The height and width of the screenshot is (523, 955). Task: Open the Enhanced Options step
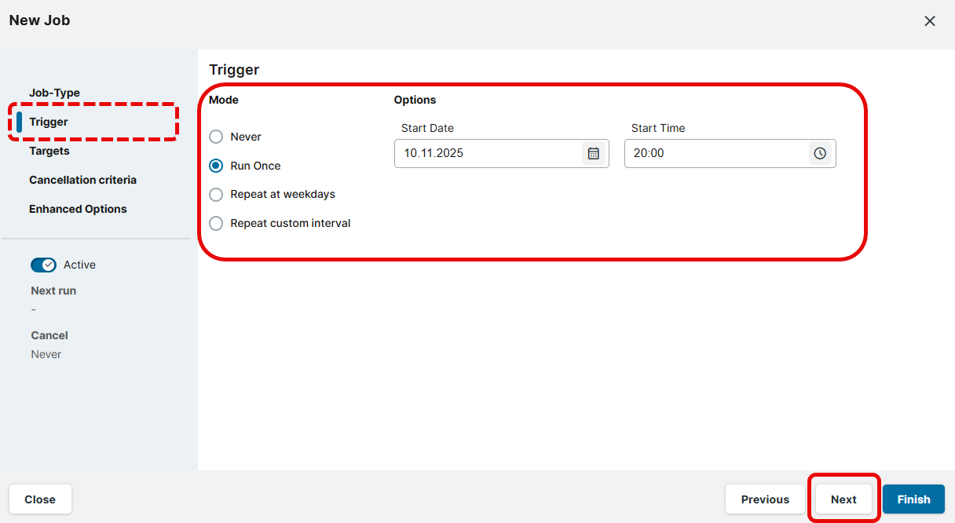78,209
